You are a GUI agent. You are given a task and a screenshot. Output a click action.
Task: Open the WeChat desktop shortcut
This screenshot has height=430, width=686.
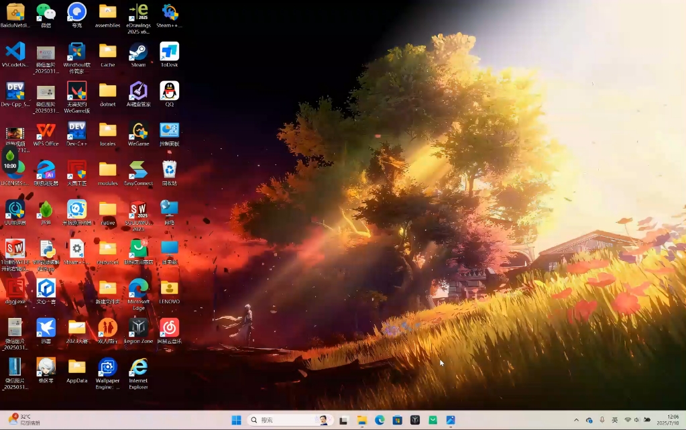[x=46, y=12]
